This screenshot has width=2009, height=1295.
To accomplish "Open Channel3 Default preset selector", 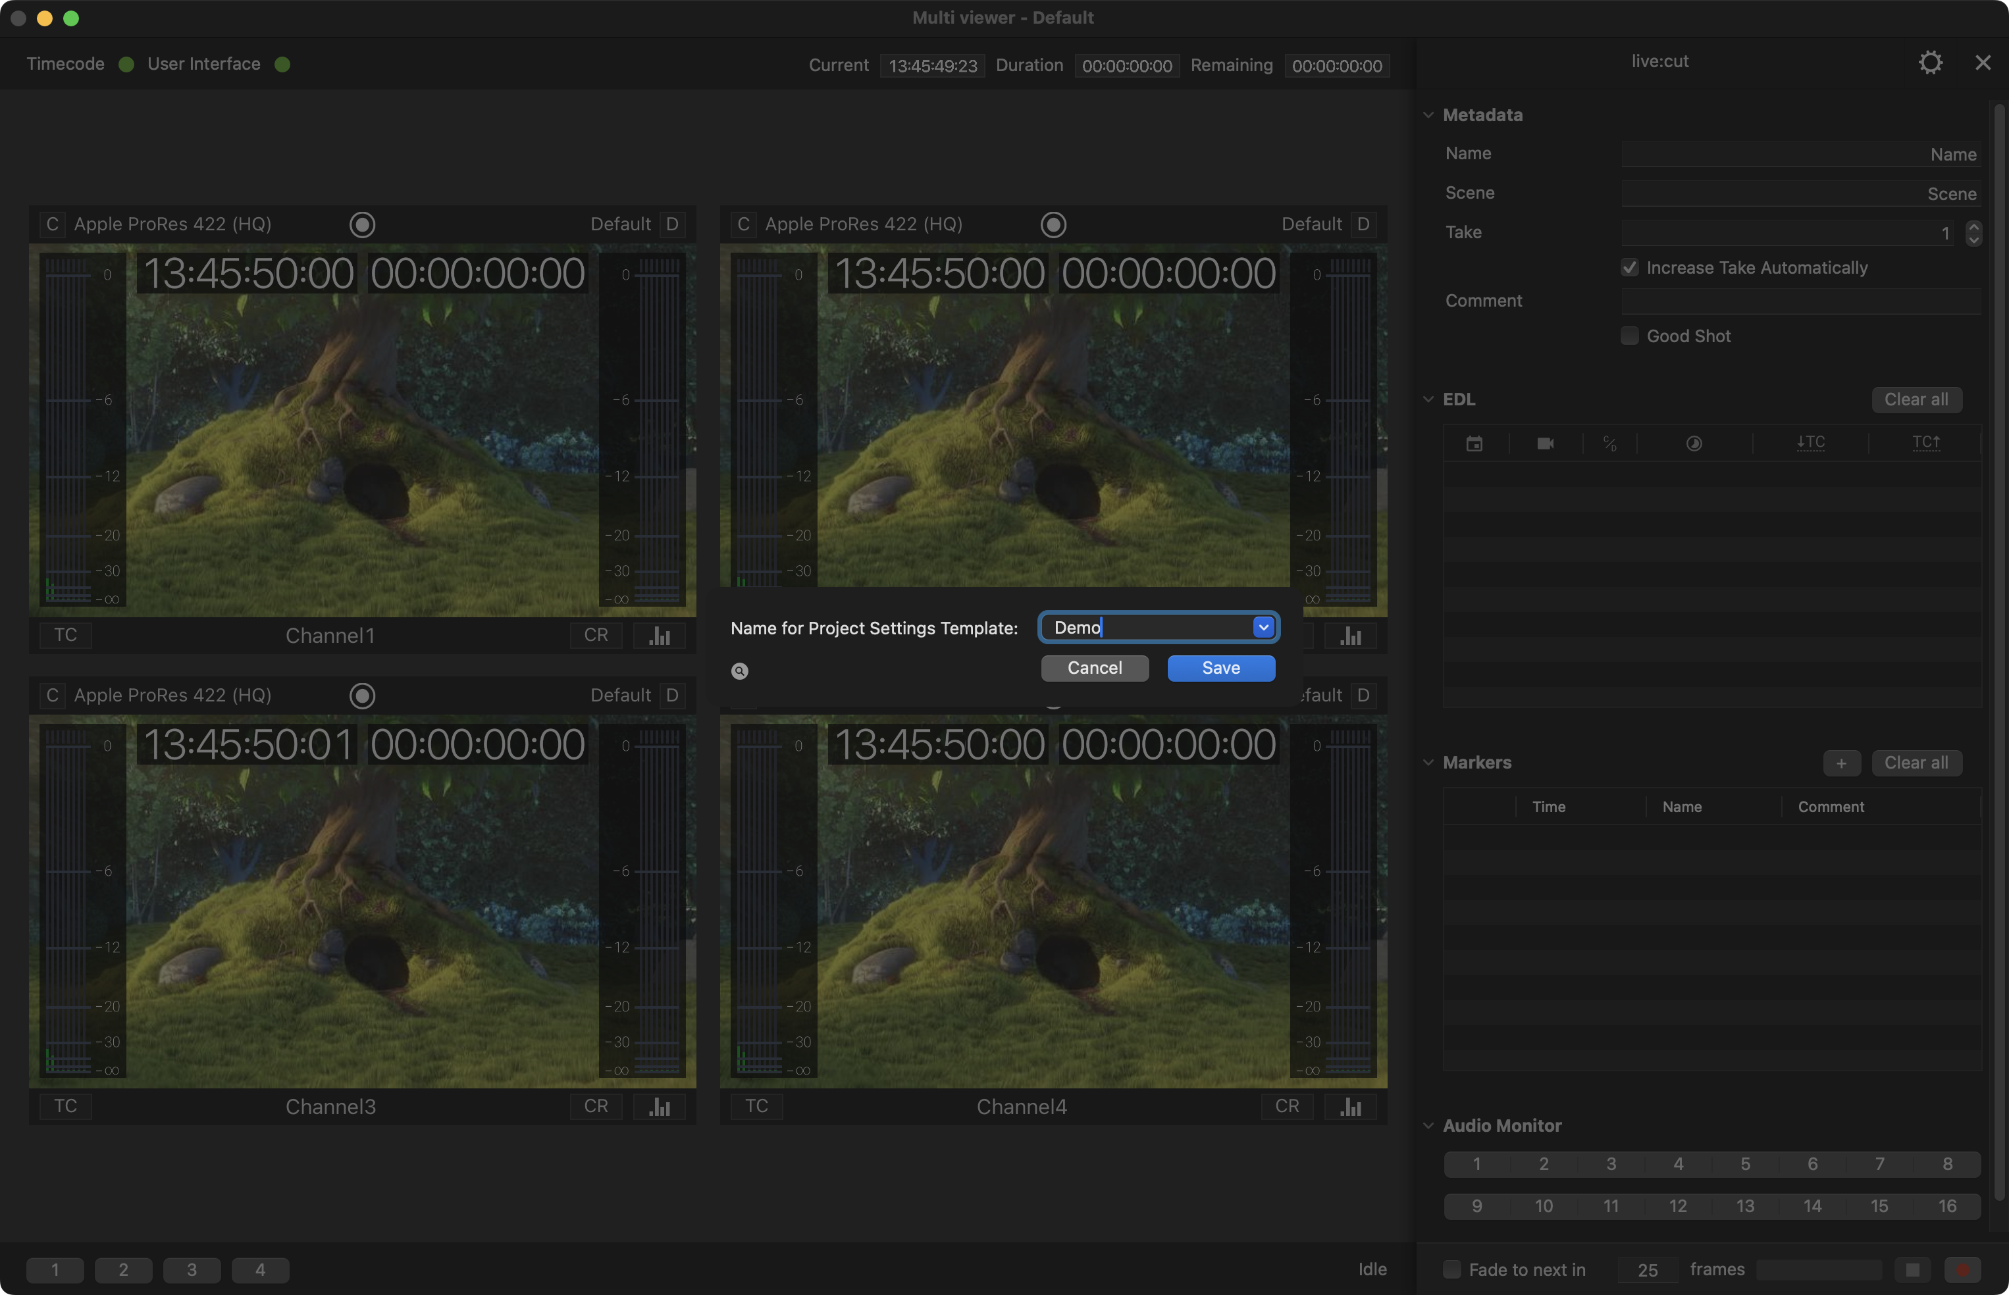I will (x=621, y=696).
